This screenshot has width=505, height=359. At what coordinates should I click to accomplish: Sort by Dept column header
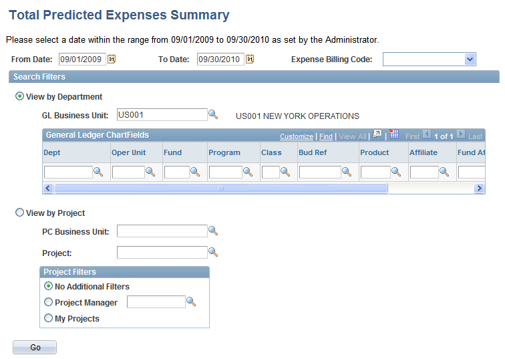click(52, 152)
